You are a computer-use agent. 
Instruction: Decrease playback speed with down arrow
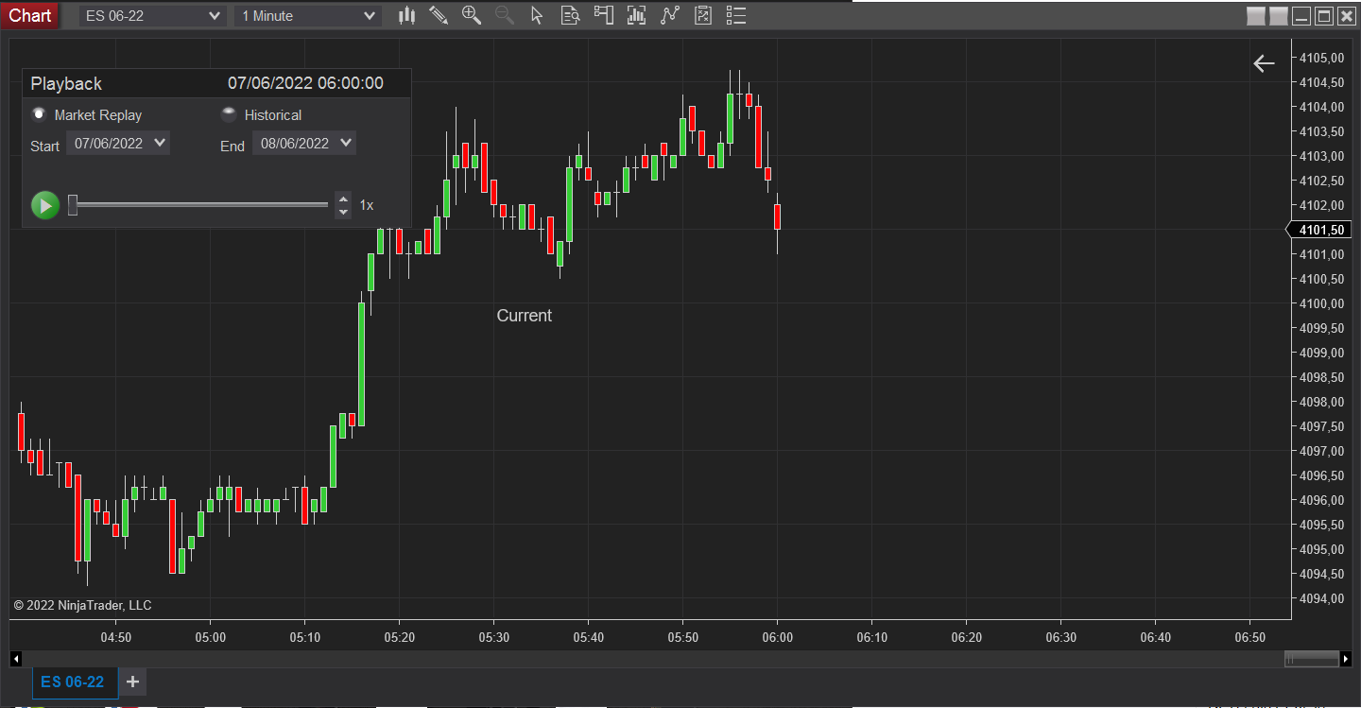coord(343,212)
